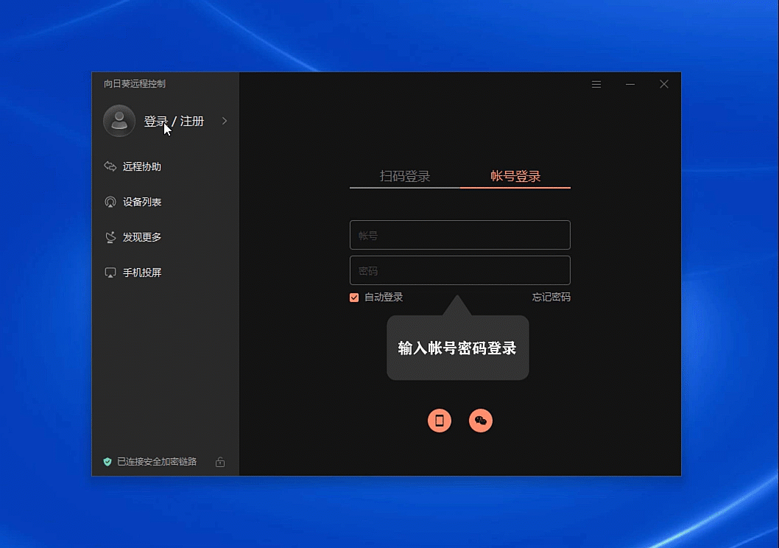779x548 pixels.
Task: Log in with the WeChat icon button
Action: pos(481,421)
